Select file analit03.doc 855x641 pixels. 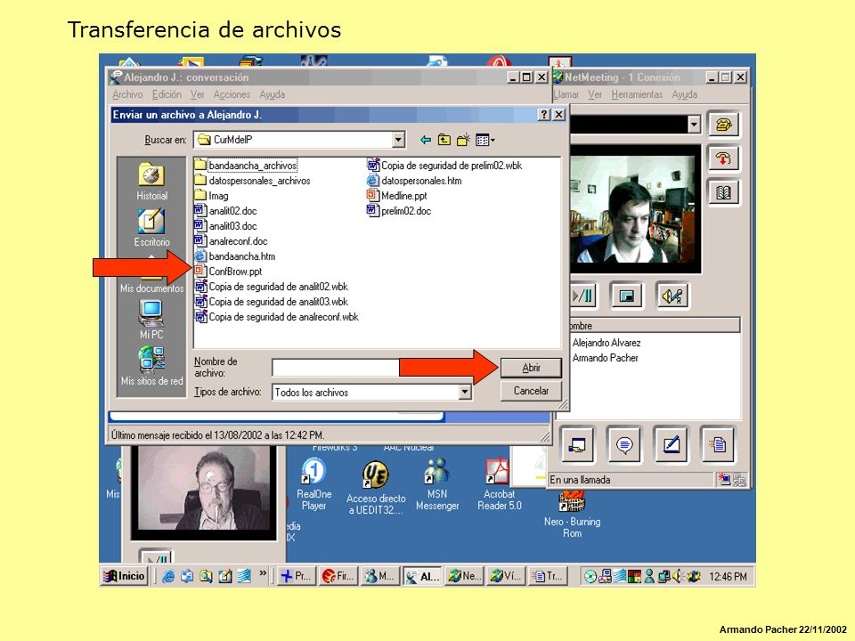225,226
